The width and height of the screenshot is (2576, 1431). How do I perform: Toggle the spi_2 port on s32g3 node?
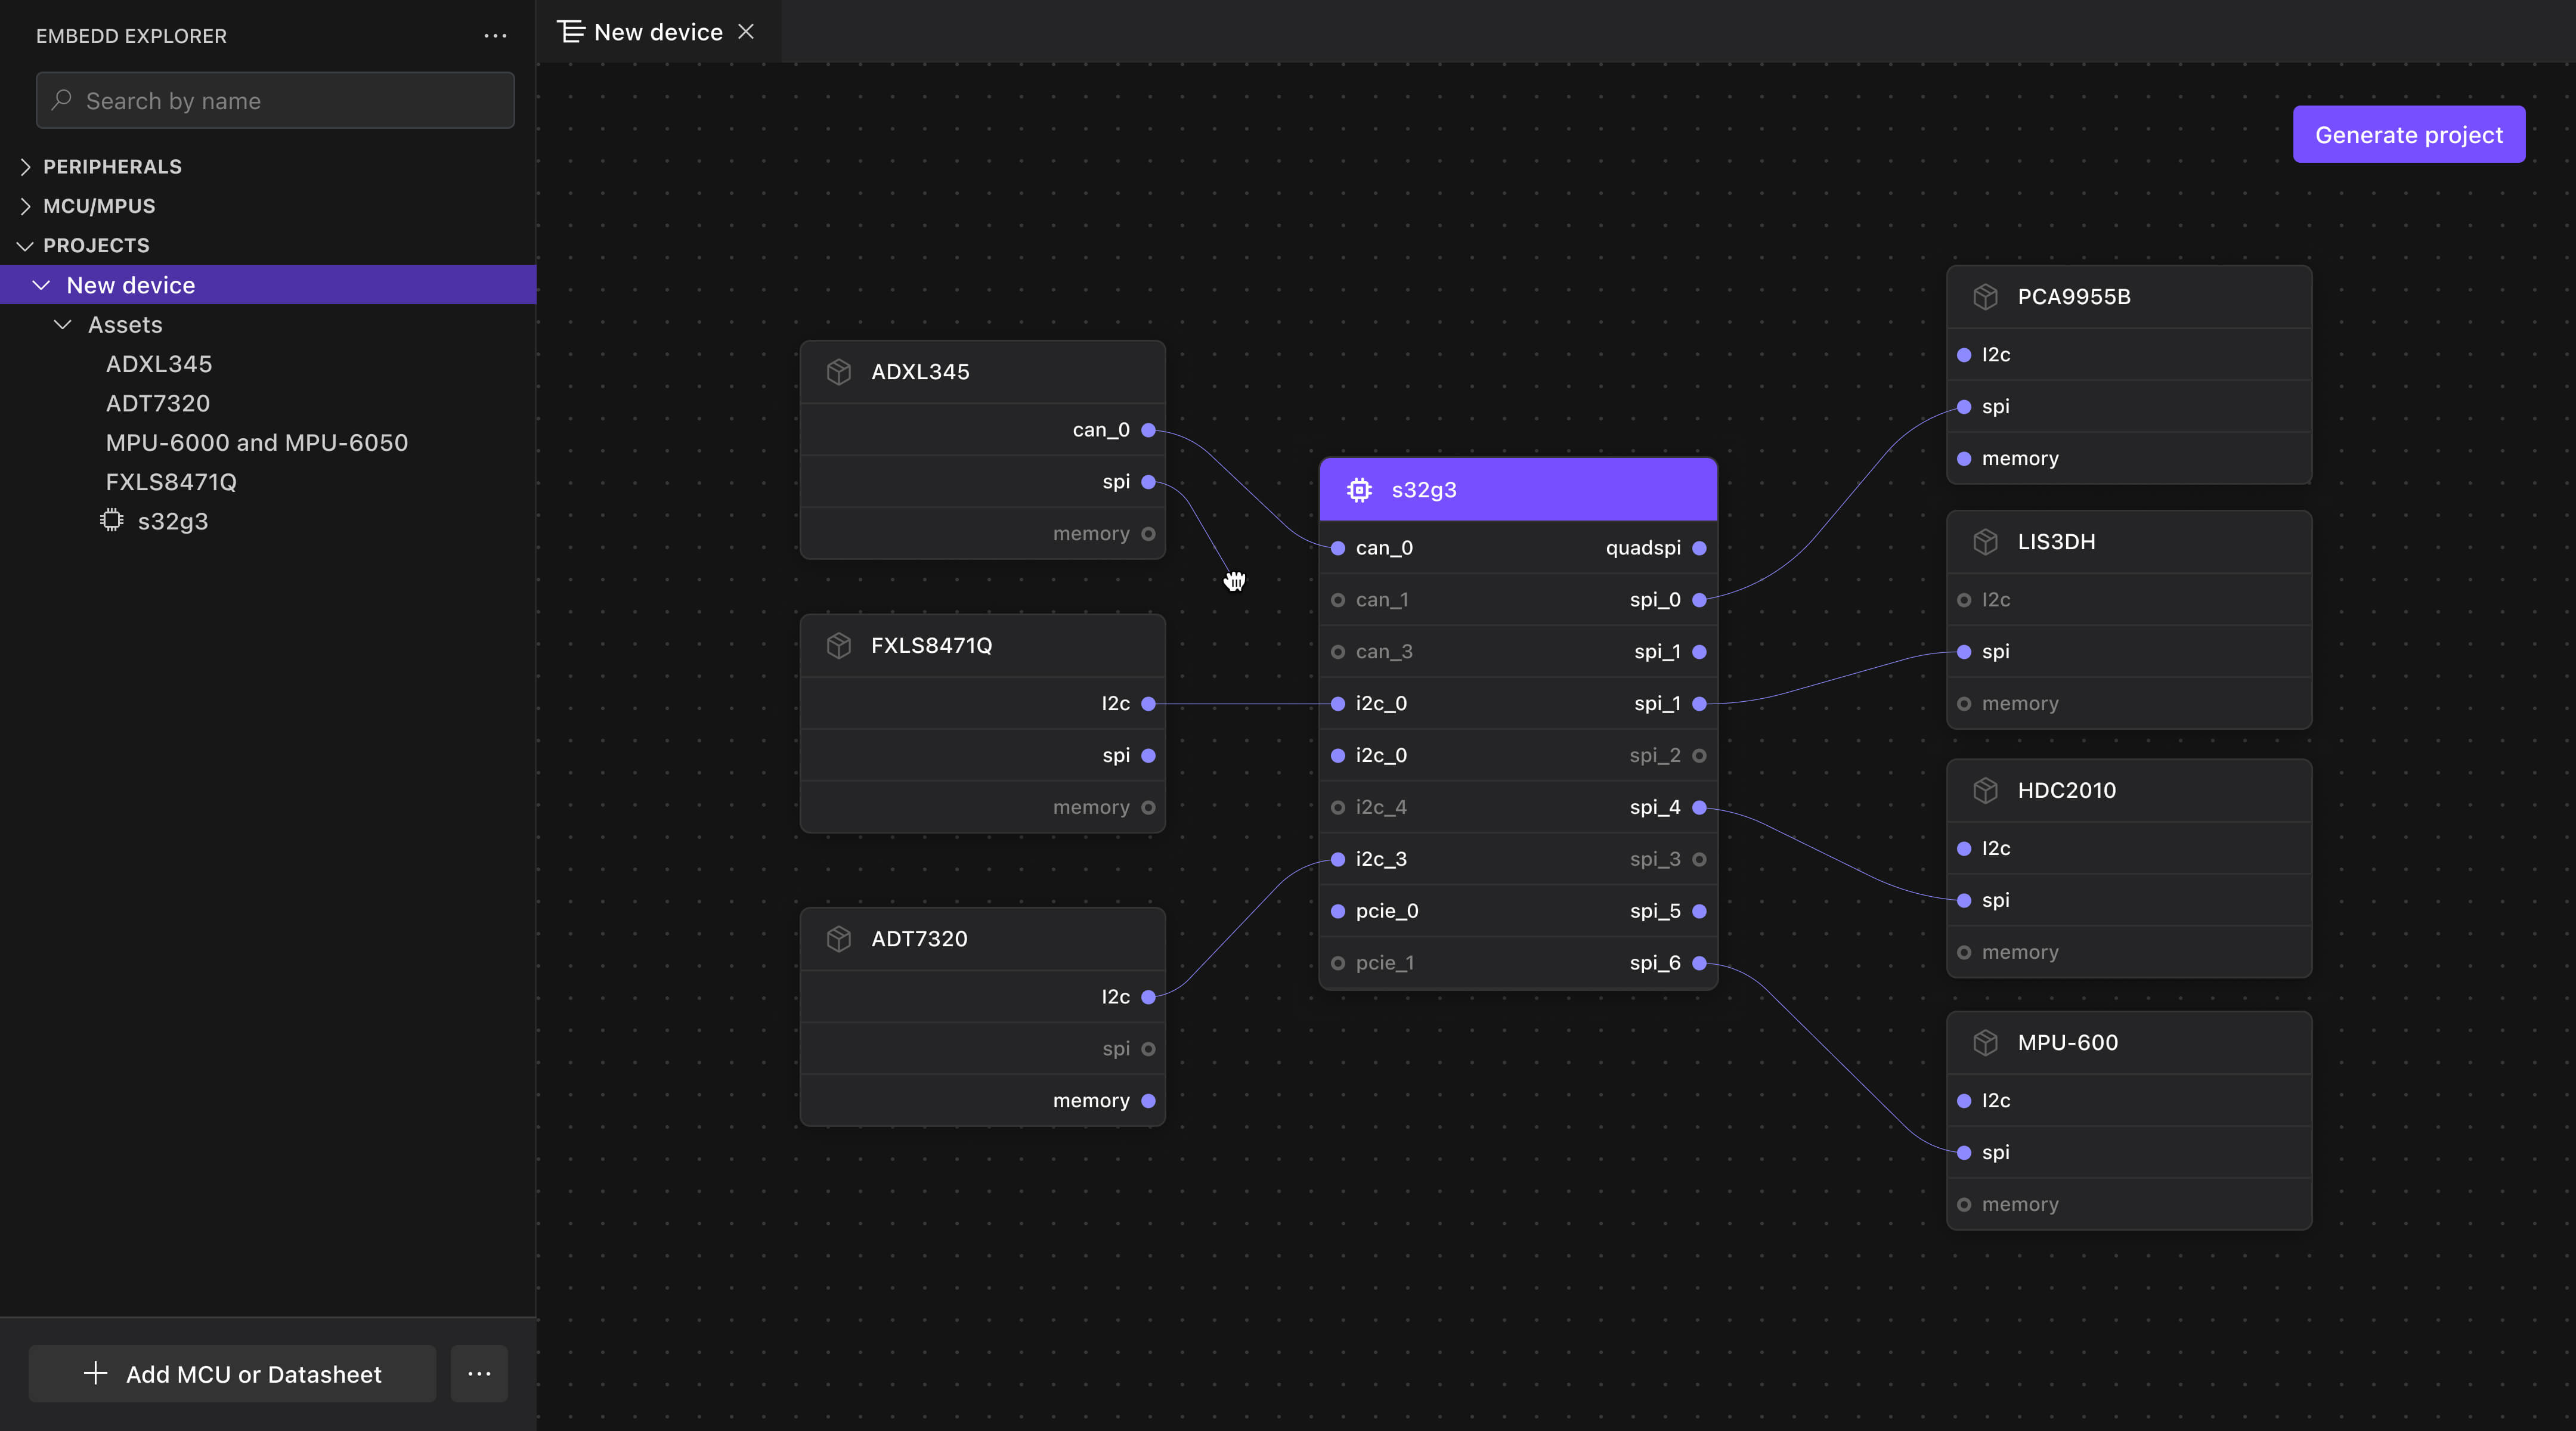[x=1699, y=756]
